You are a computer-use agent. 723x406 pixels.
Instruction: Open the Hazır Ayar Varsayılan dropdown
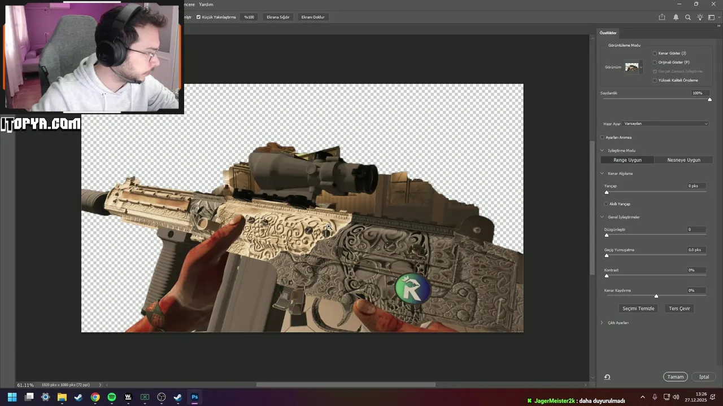pyautogui.click(x=665, y=123)
